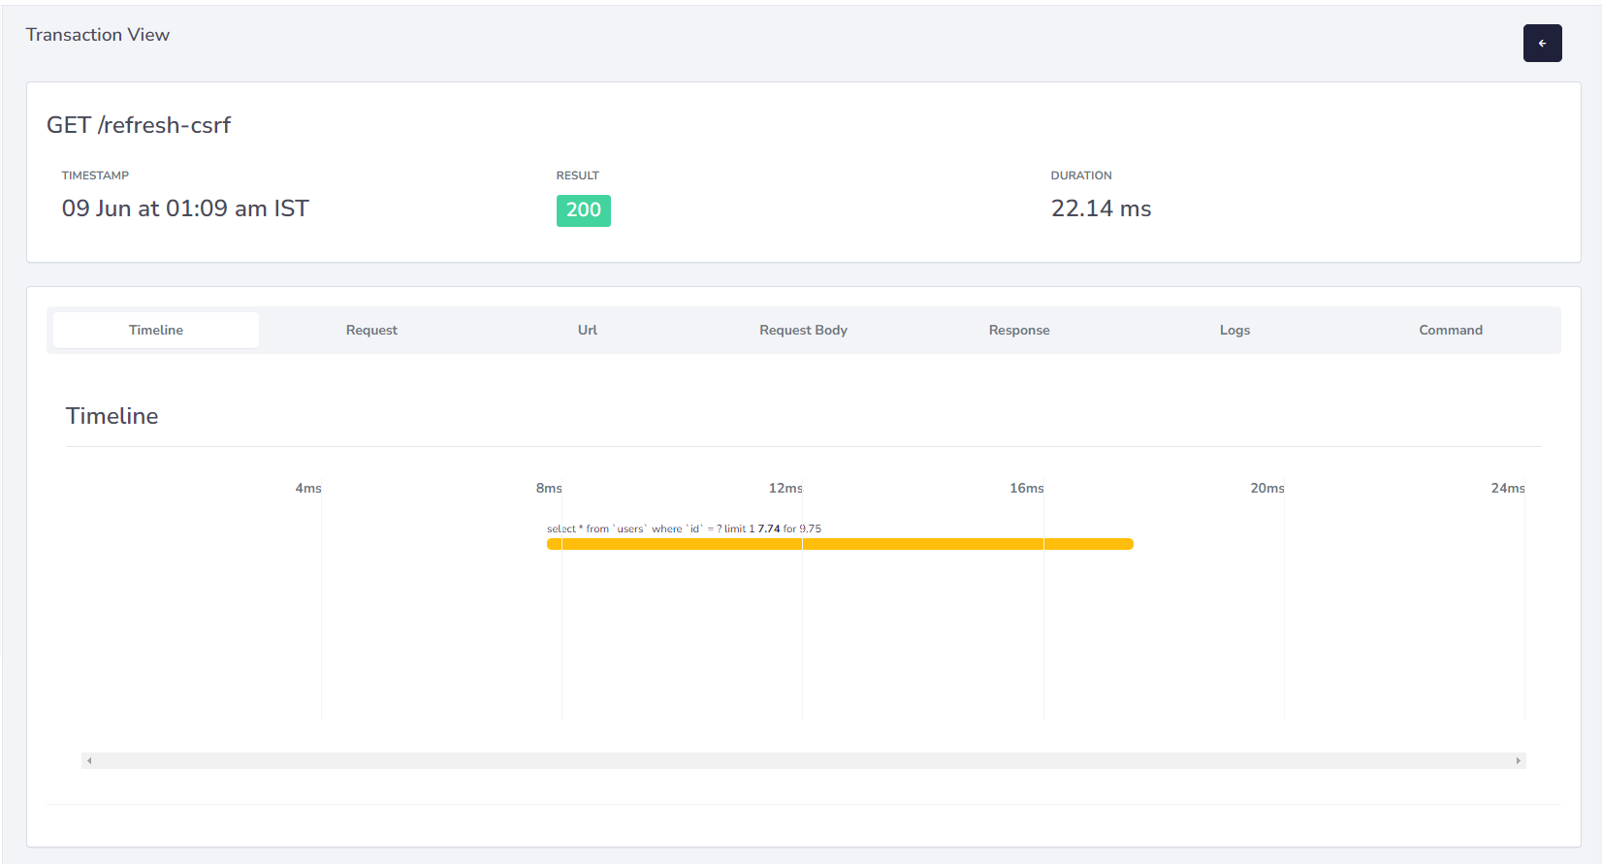The height and width of the screenshot is (864, 1602).
Task: Click the 22.14 ms duration value
Action: 1101,208
